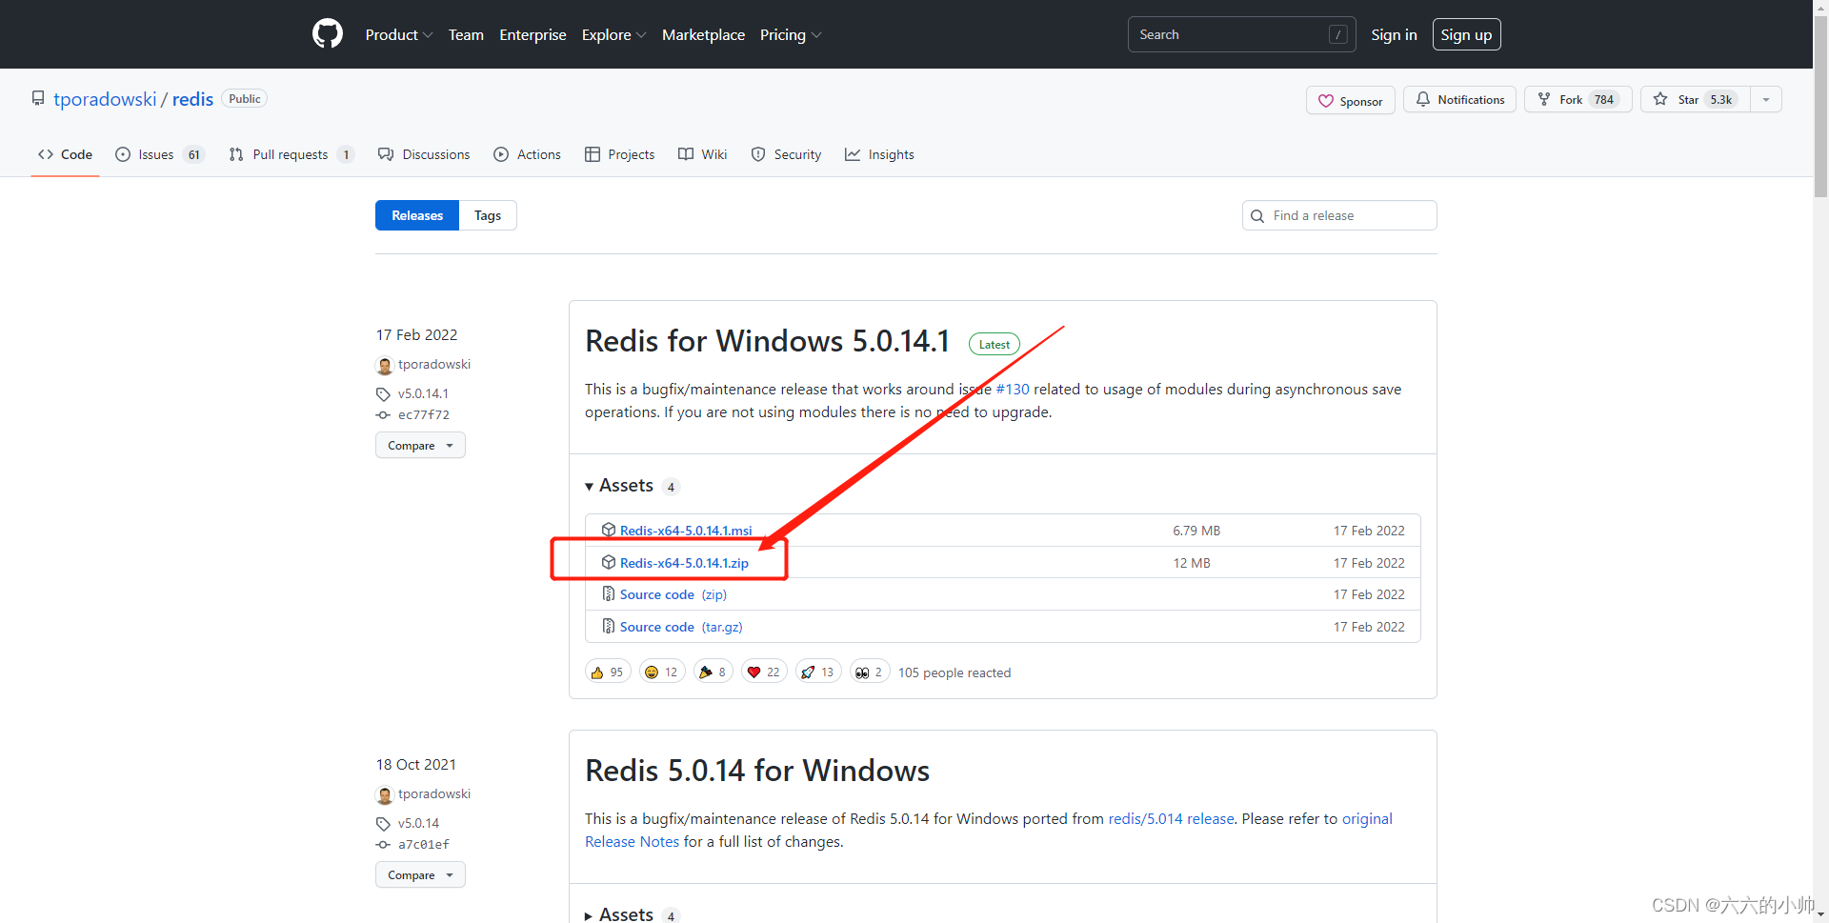Open Compare dropdown for v5.0.14
The image size is (1829, 923).
click(x=420, y=874)
